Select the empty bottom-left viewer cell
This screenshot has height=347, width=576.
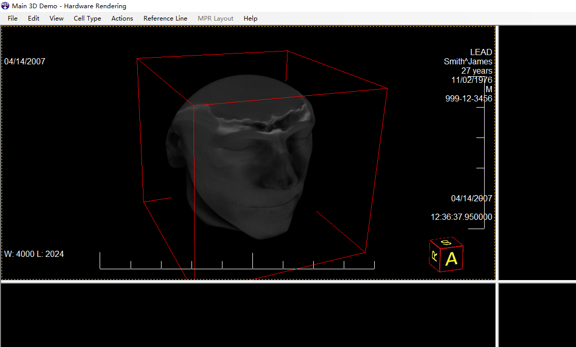(x=248, y=315)
